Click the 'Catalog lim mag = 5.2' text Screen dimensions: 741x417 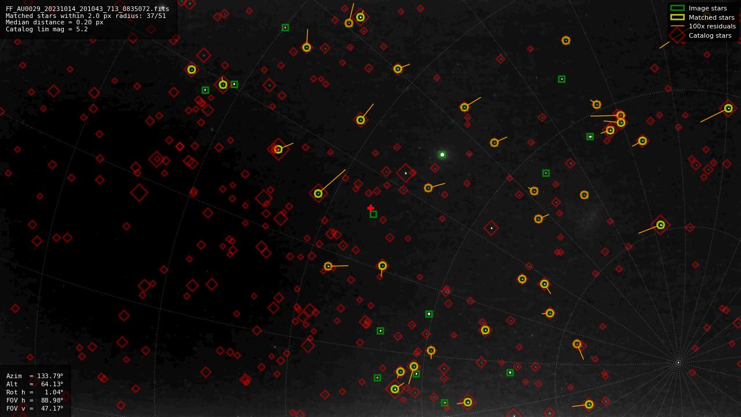[x=47, y=29]
